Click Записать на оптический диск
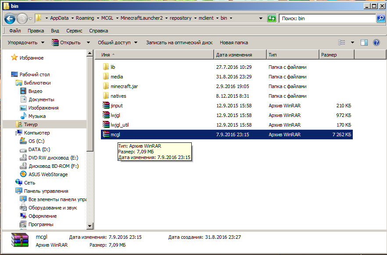The height and width of the screenshot is (255, 387). click(x=179, y=42)
